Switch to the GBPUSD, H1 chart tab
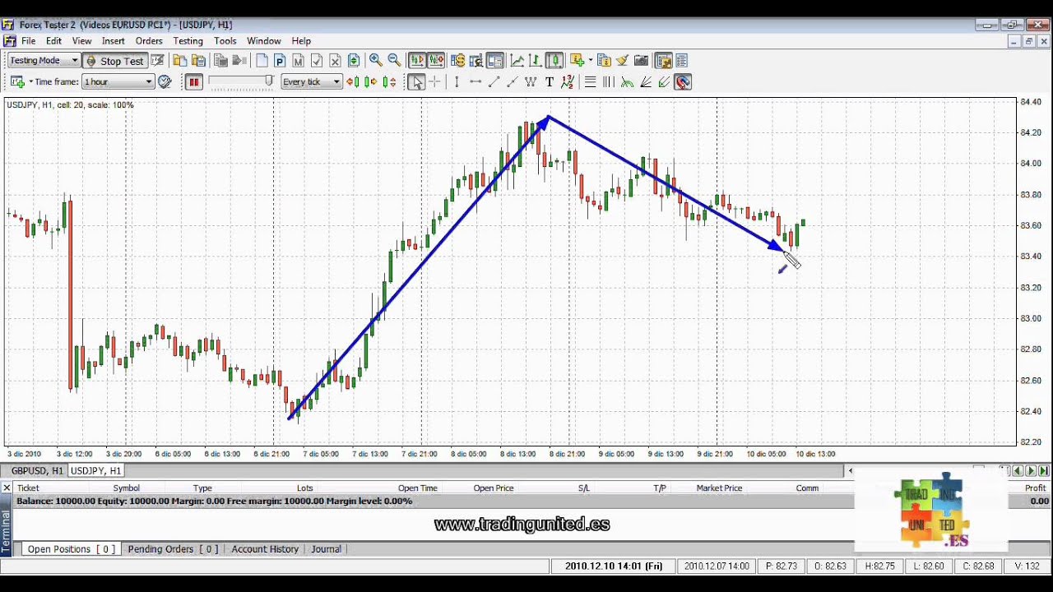Screen dimensions: 1053x592 pos(37,470)
